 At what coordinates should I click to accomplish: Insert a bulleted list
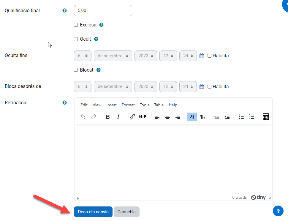[x=241, y=117]
